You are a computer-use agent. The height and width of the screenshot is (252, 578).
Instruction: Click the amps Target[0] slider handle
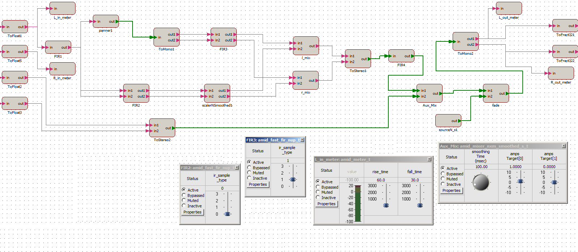[521, 181]
